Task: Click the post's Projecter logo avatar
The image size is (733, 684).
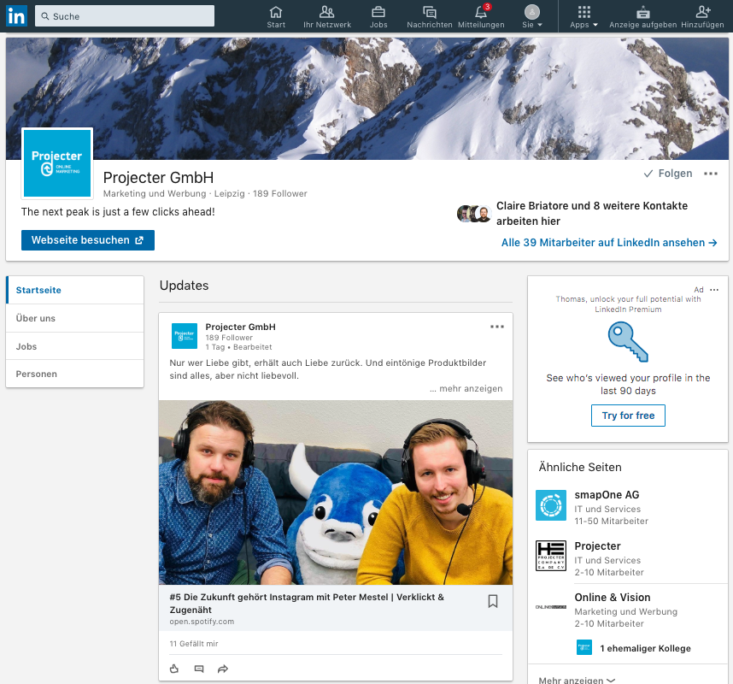Action: (x=185, y=336)
